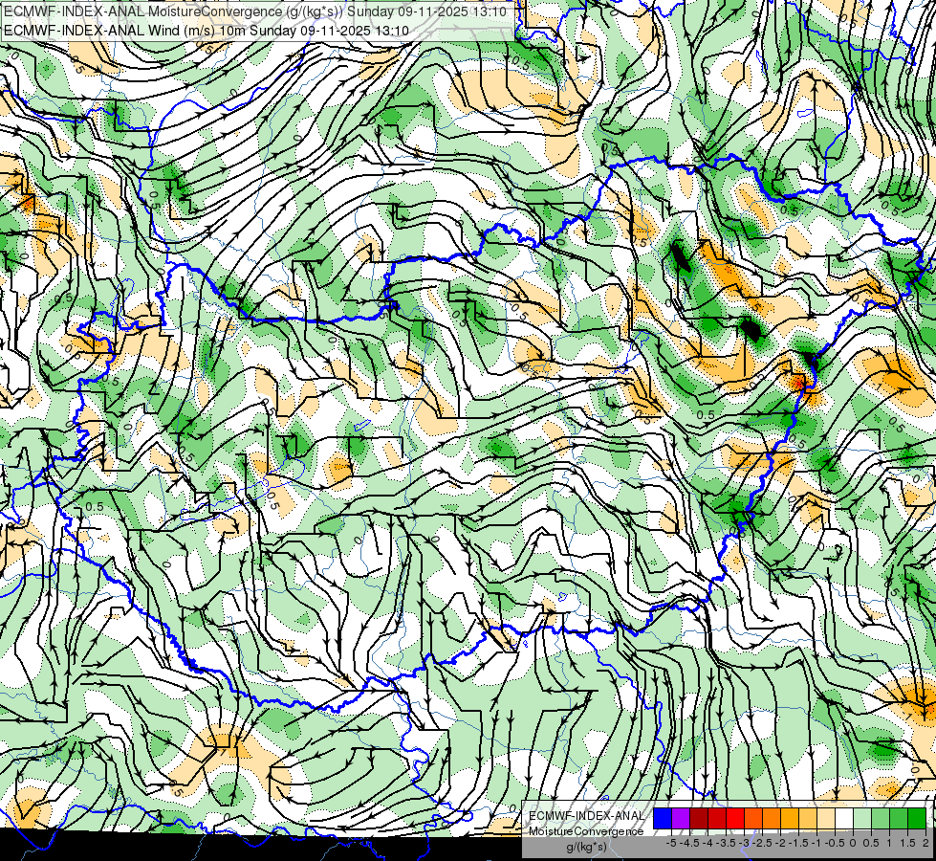Image resolution: width=936 pixels, height=861 pixels.
Task: Click the MoistureConvergence title line at top
Action: tap(255, 11)
